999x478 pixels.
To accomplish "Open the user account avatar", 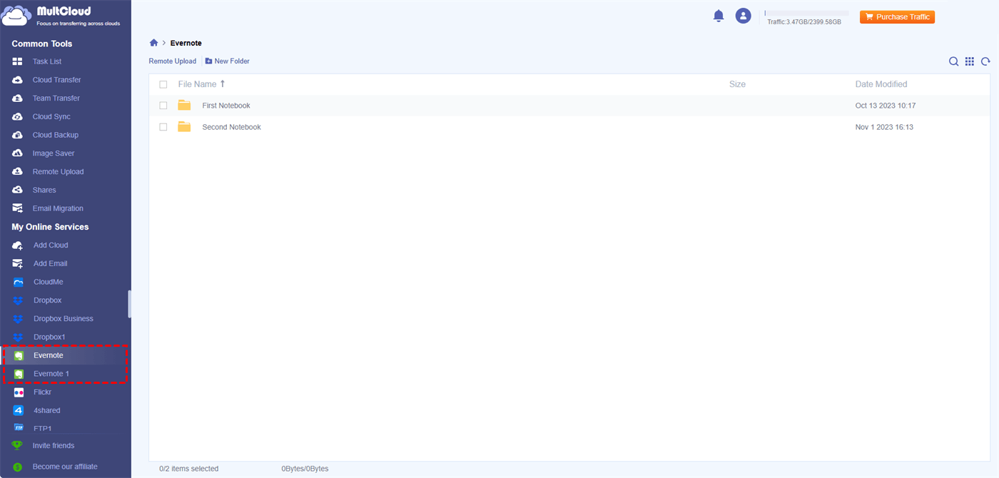I will [744, 16].
